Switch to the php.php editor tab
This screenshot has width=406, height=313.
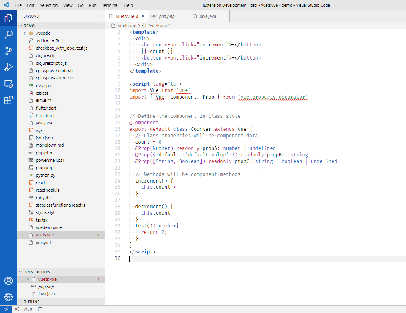tap(168, 16)
